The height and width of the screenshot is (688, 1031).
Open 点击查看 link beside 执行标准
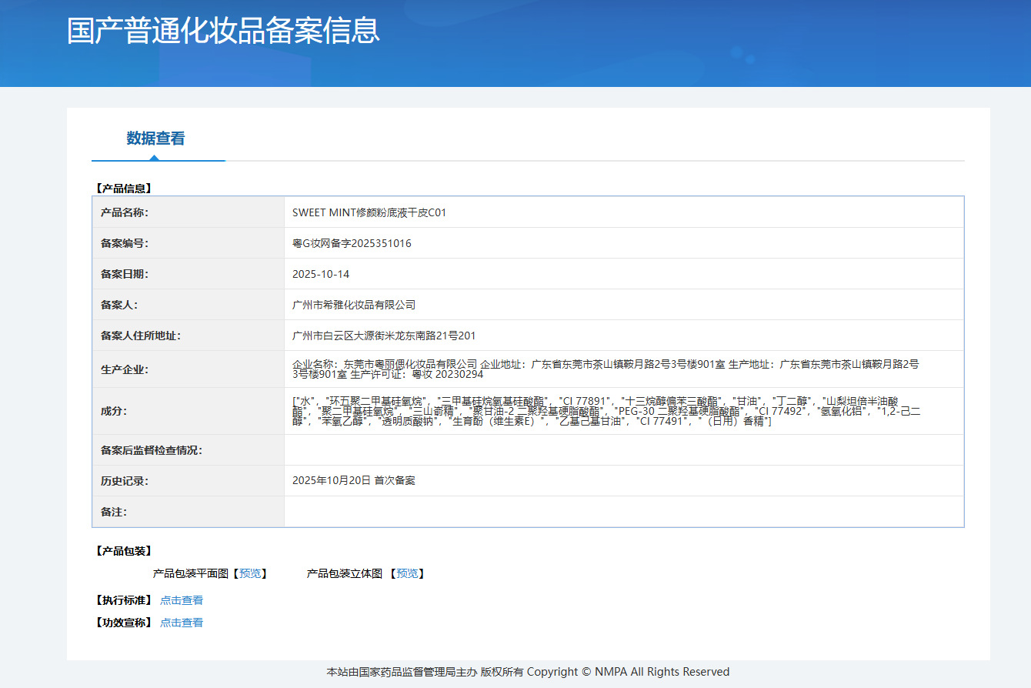(182, 600)
